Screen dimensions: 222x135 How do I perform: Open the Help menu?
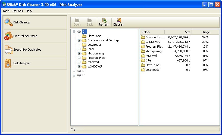(29, 11)
